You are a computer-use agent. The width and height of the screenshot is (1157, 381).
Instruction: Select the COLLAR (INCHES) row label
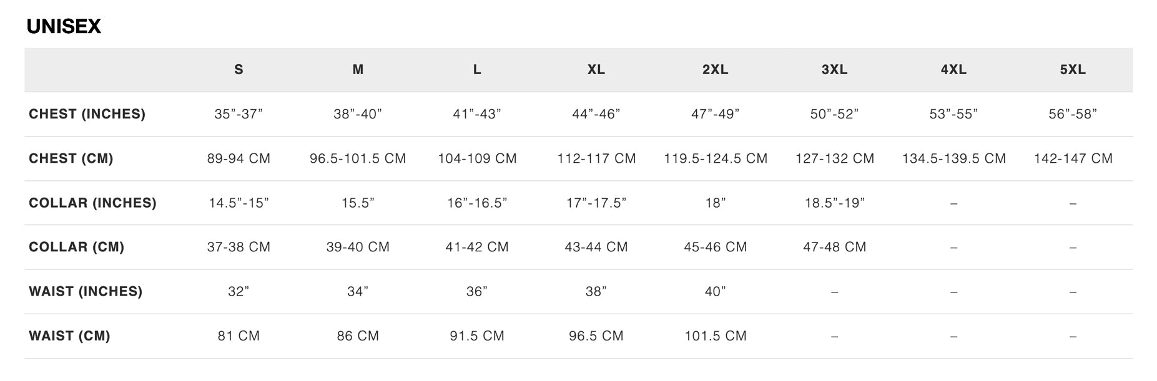(92, 203)
